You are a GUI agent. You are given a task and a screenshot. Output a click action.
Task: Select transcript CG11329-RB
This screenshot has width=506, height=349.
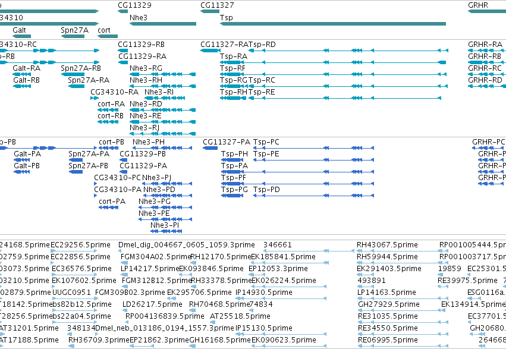point(142,45)
